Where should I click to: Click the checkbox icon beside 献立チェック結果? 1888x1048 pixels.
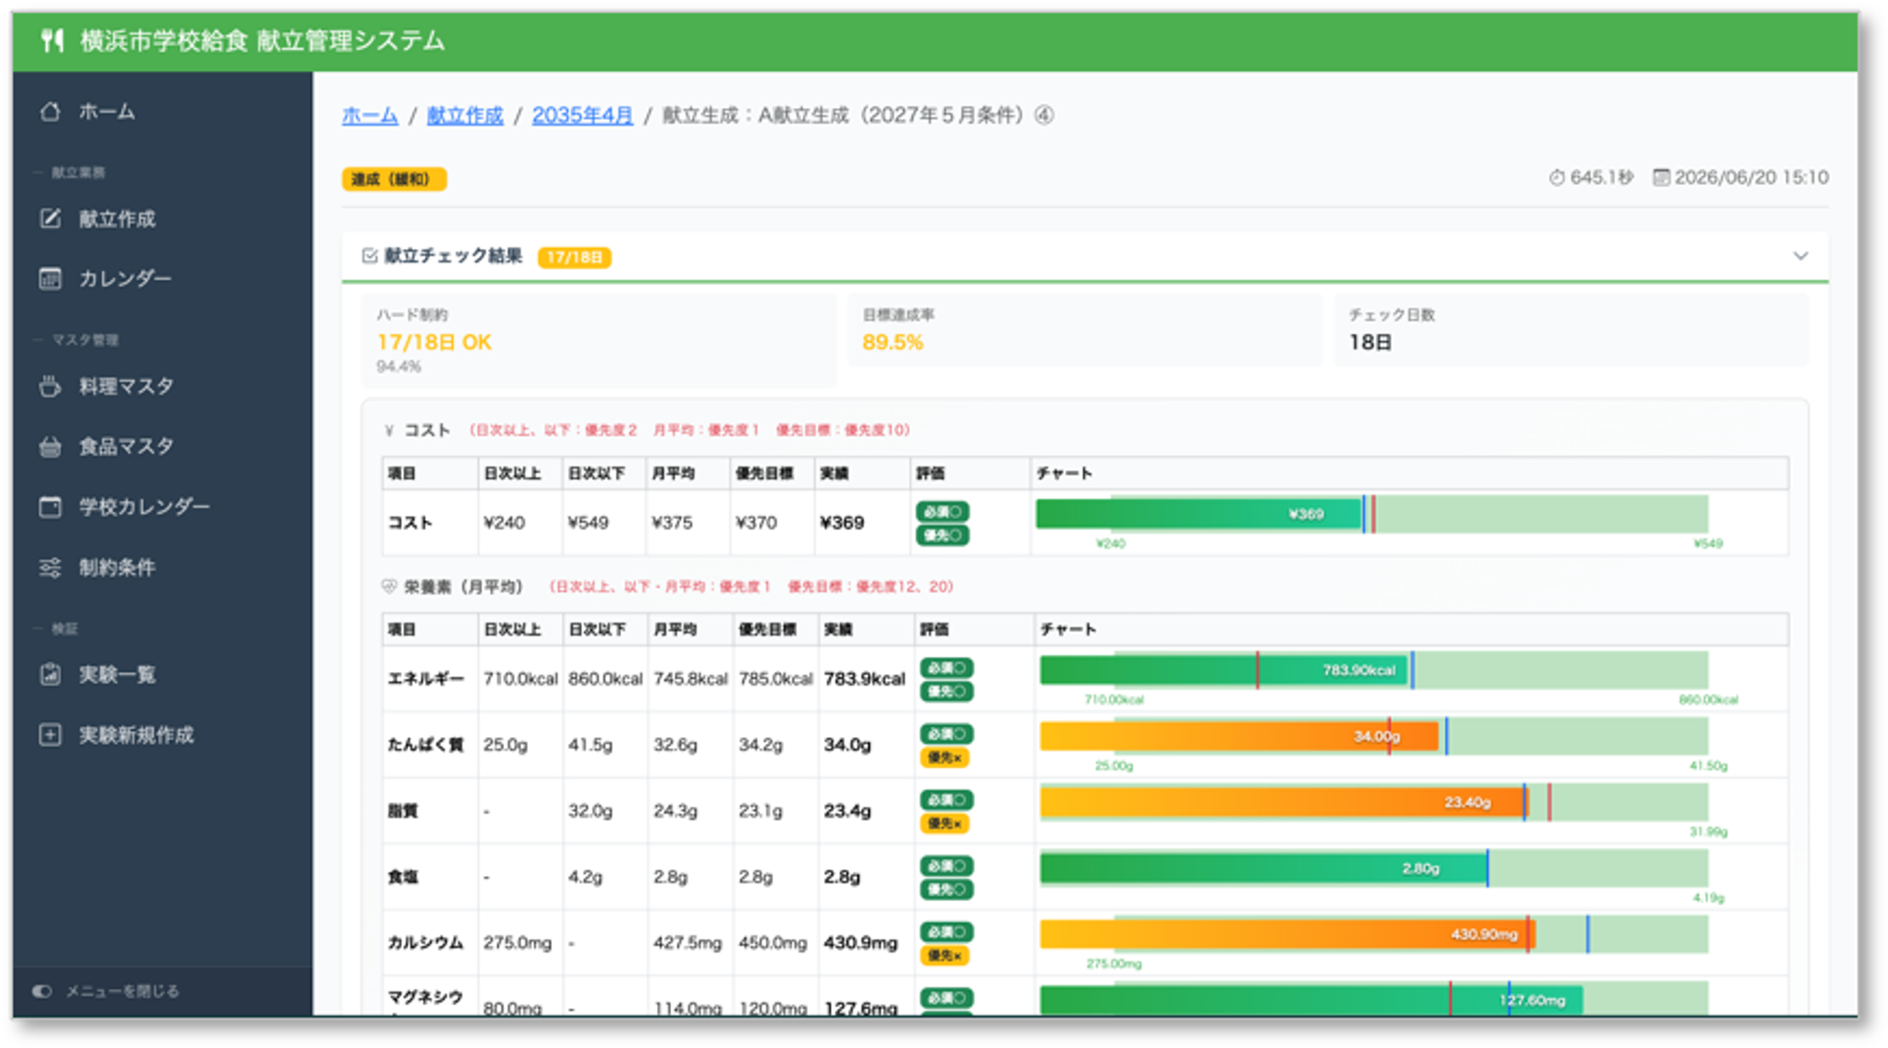pyautogui.click(x=369, y=256)
